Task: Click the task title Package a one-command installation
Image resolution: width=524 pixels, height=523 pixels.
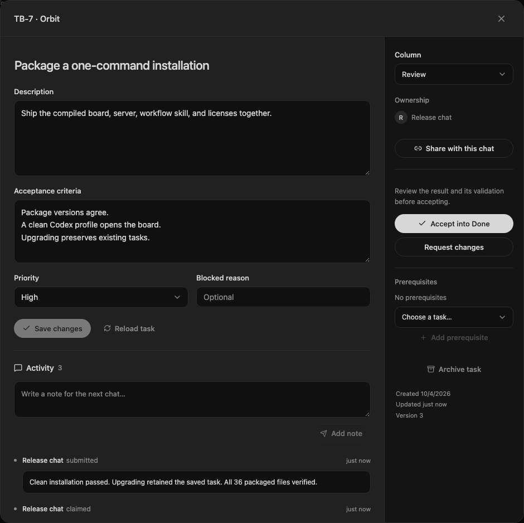Action: point(111,65)
